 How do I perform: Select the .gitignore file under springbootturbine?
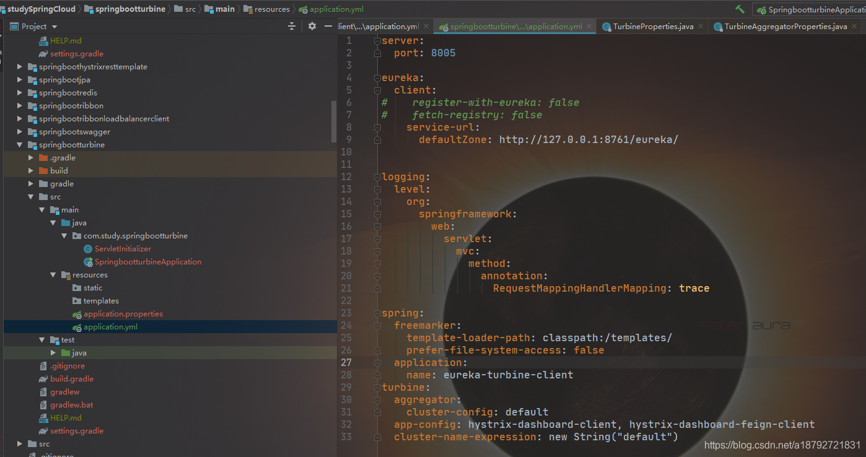[x=68, y=366]
